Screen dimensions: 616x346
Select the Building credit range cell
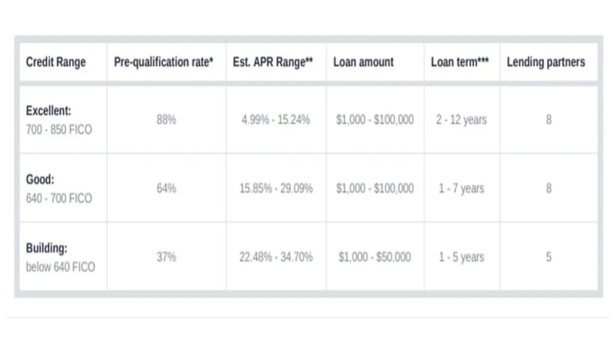[x=61, y=257]
